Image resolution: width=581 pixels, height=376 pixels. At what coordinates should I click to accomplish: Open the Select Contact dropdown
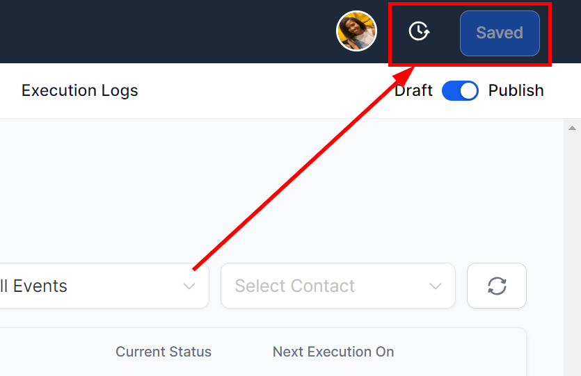click(x=338, y=286)
